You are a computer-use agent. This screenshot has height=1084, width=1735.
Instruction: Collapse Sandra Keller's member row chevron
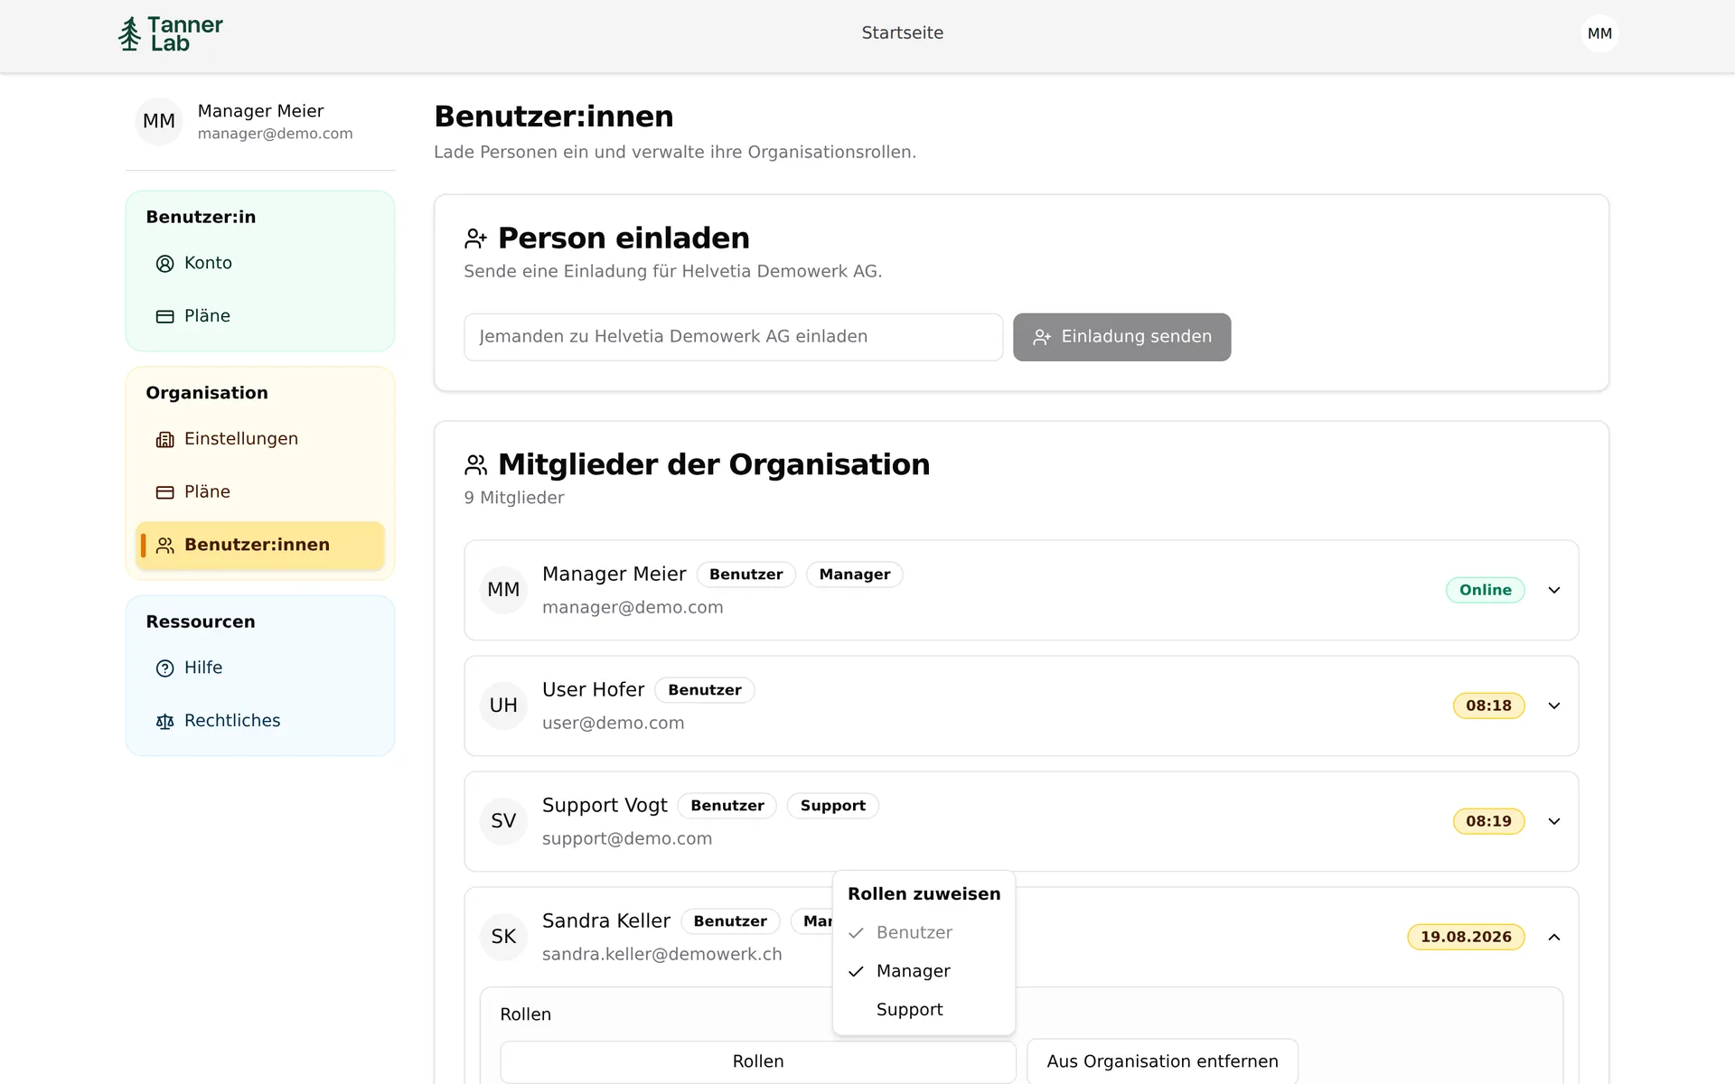[1554, 937]
